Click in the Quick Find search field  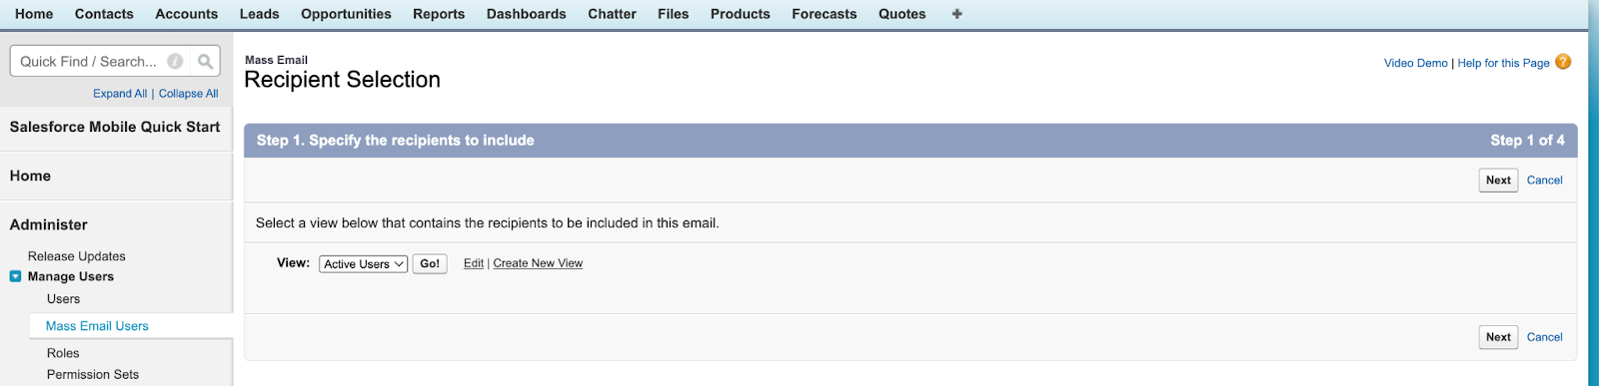[x=90, y=62]
